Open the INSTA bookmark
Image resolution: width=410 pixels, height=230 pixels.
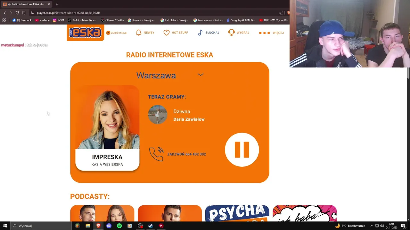[x=59, y=20]
